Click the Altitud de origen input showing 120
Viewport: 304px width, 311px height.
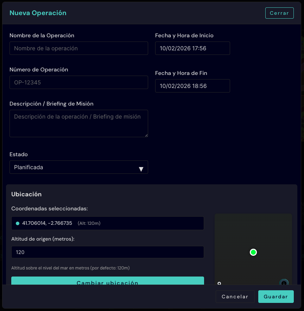point(107,252)
